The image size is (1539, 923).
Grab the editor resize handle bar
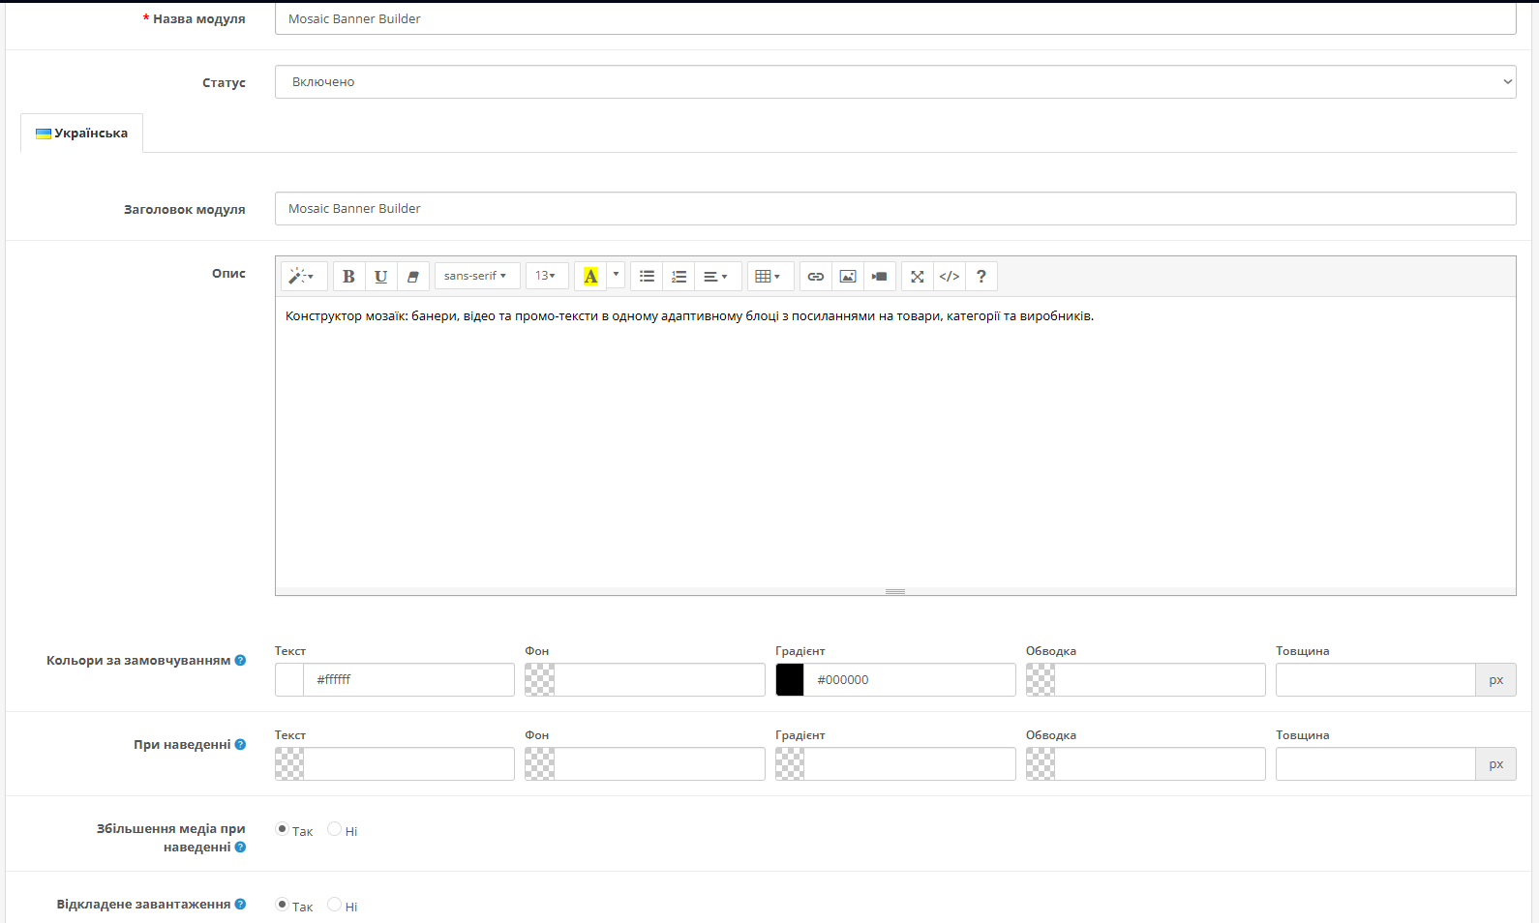pos(895,591)
